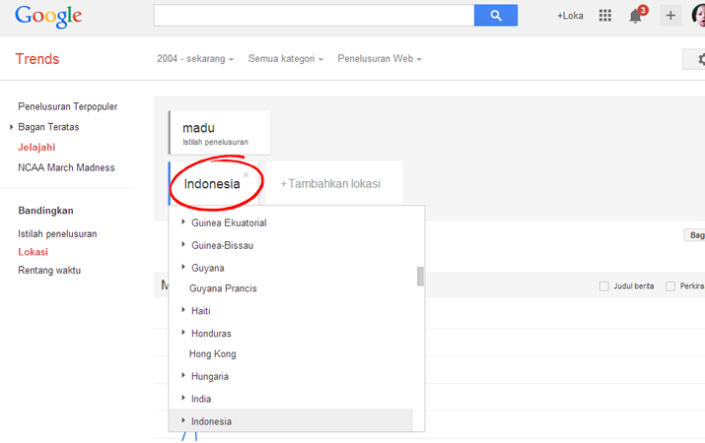Viewport: 705px width, 443px height.
Task: Compare by Rentang waktu
Action: 49,270
